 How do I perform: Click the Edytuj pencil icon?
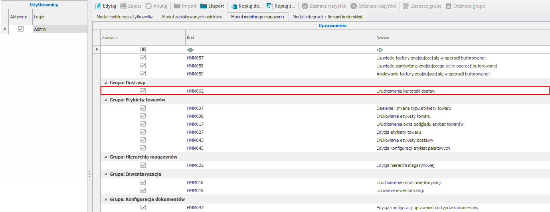[x=98, y=6]
